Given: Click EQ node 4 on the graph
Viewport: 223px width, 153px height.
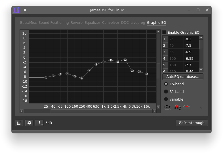Looking at the screenshot, I should click(68, 74).
